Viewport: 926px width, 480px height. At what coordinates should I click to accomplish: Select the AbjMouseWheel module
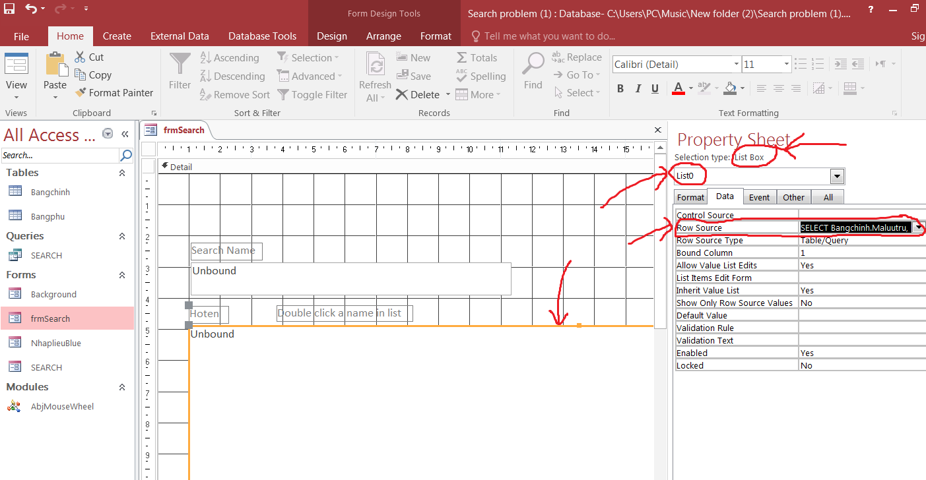(x=62, y=407)
